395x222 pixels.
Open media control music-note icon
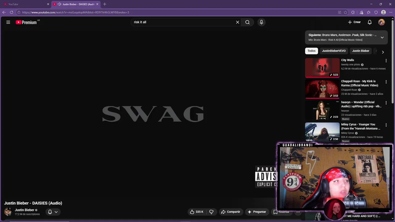(x=361, y=12)
